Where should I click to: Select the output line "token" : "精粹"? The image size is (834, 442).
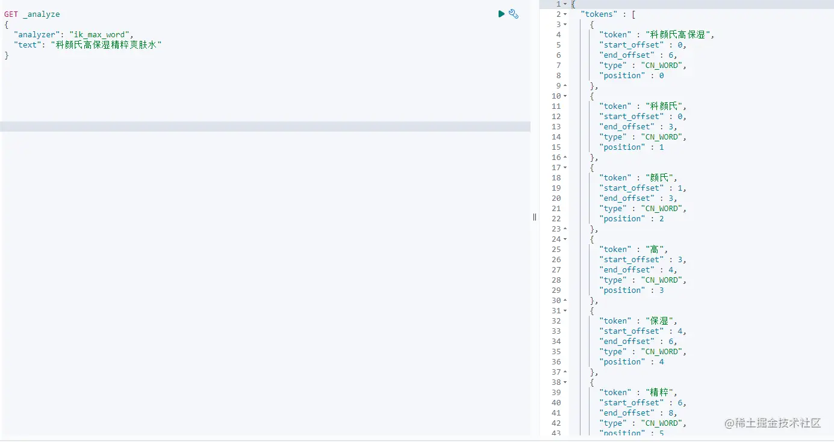638,393
